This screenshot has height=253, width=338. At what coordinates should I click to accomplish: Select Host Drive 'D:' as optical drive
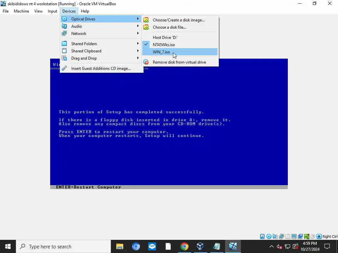pyautogui.click(x=180, y=38)
